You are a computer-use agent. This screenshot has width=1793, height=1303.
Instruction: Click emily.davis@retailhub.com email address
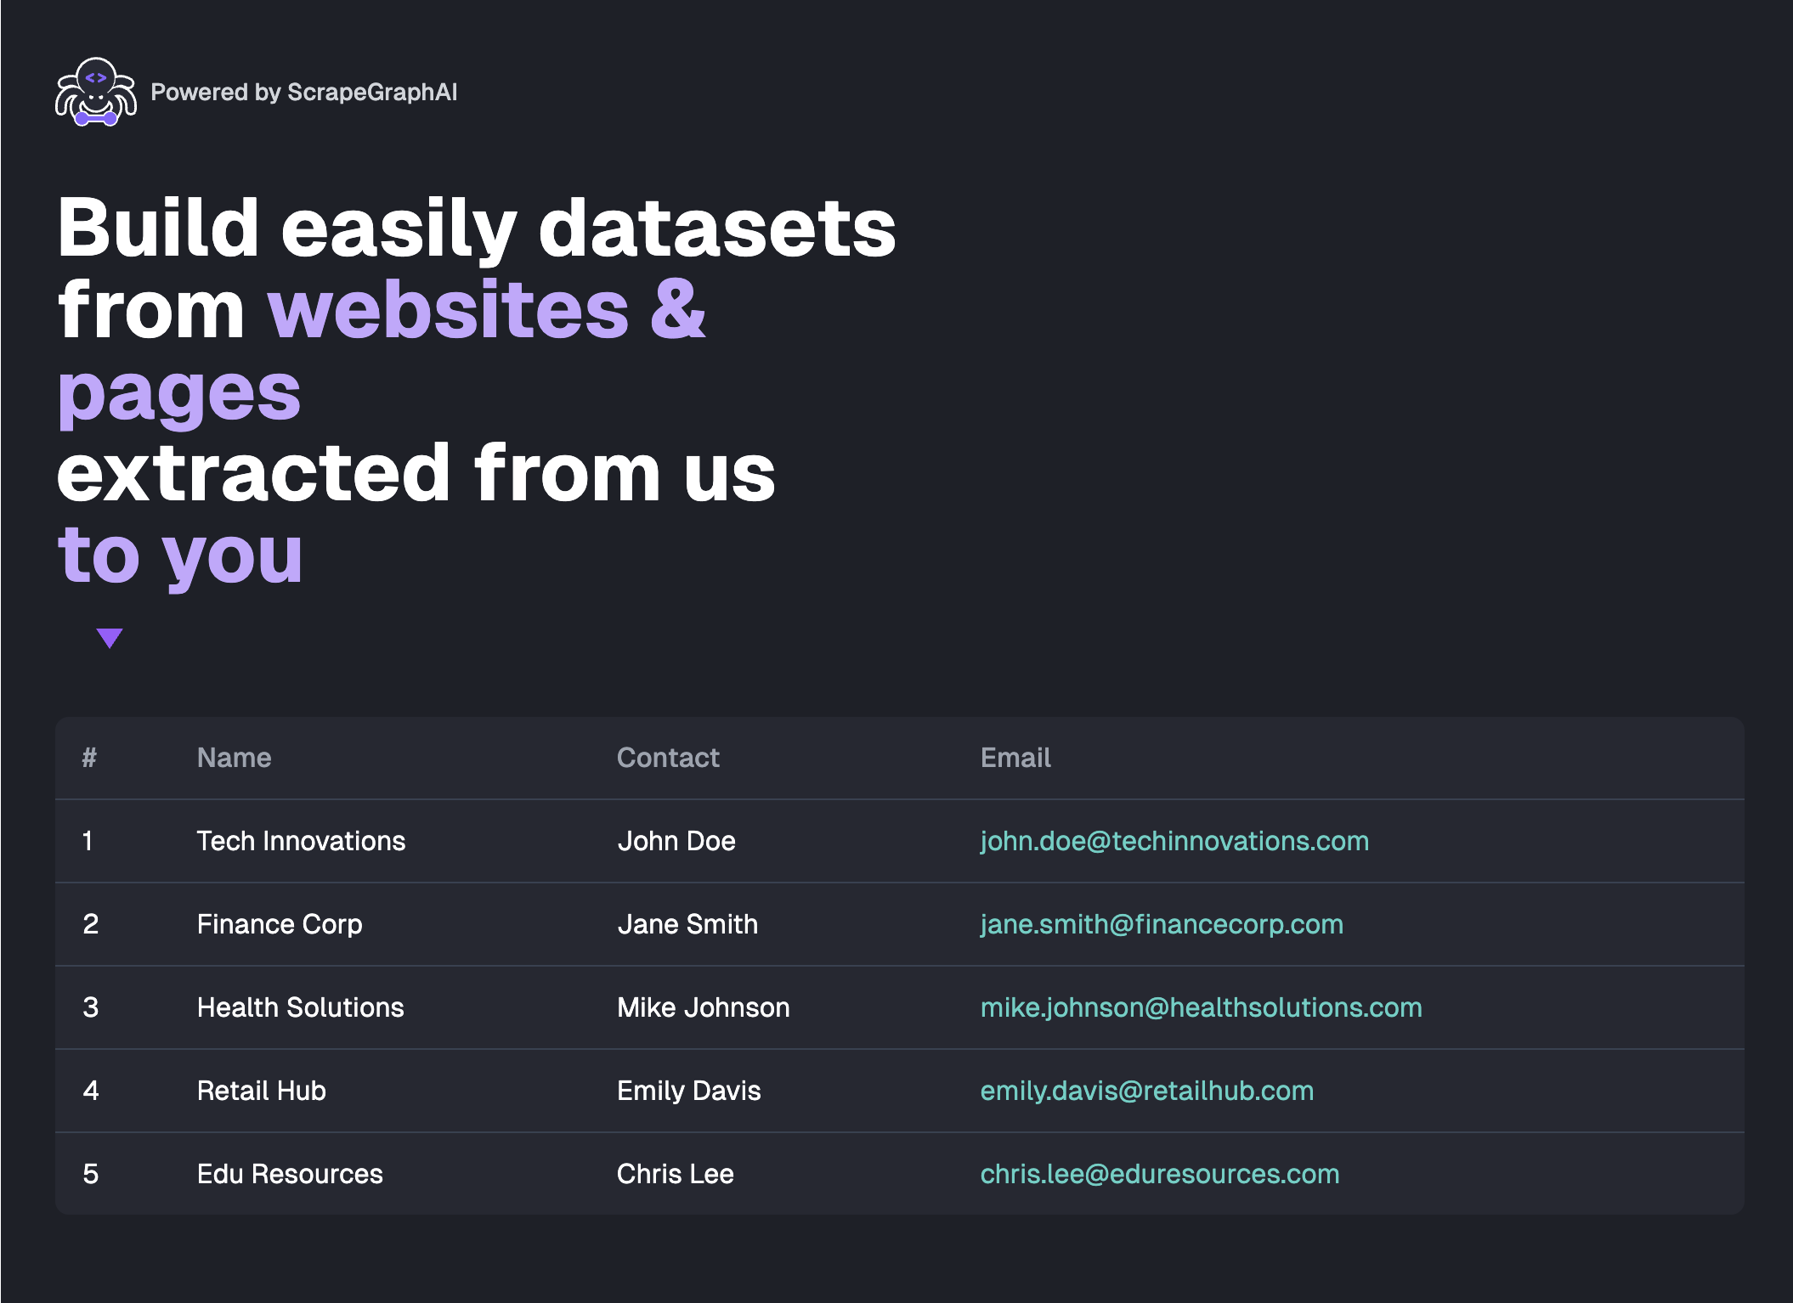point(1146,1091)
